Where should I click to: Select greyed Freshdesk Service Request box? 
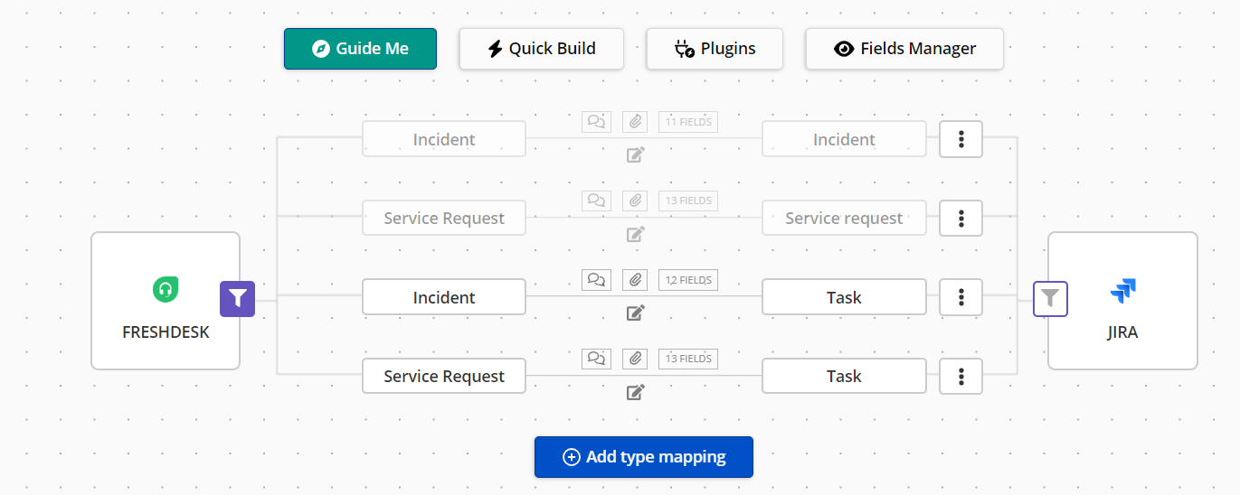(444, 218)
